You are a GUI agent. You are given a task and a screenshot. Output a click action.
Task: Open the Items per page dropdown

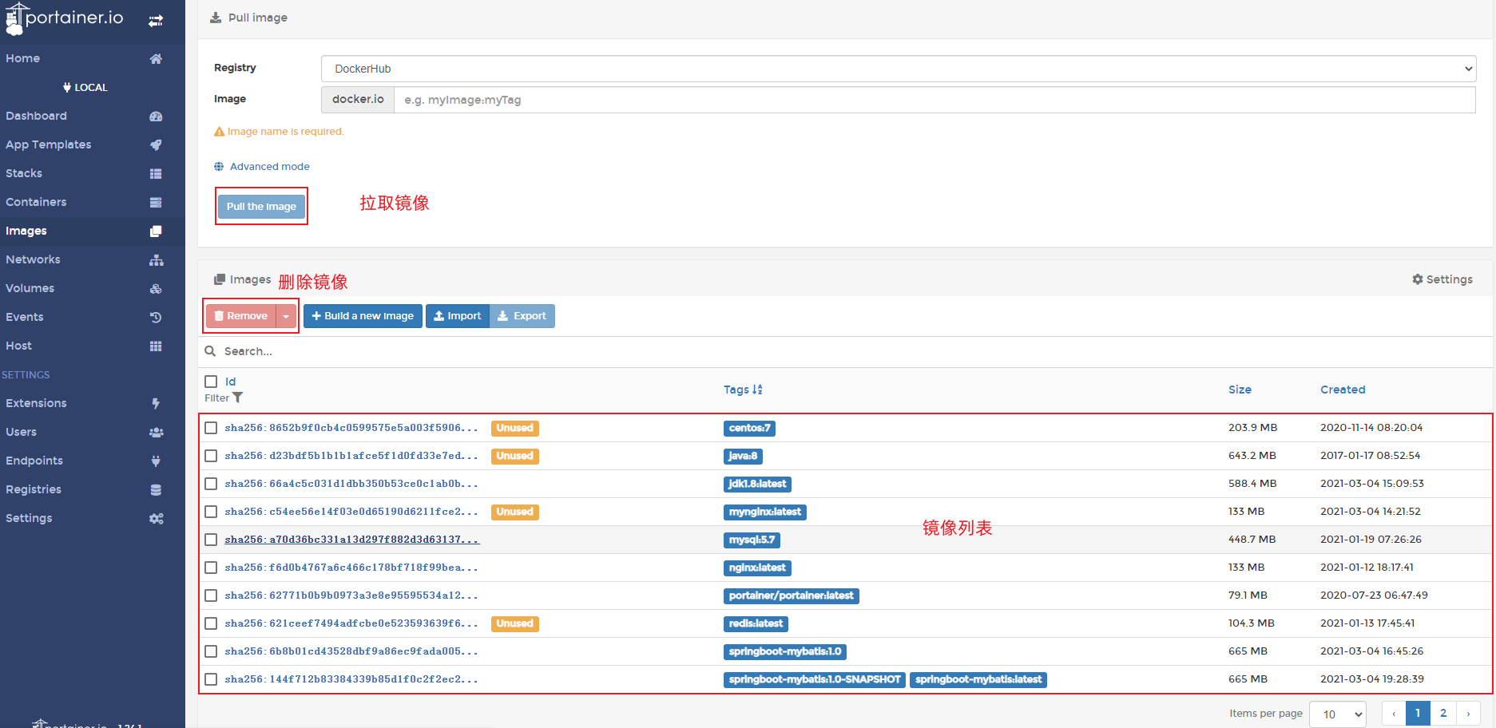pyautogui.click(x=1338, y=714)
